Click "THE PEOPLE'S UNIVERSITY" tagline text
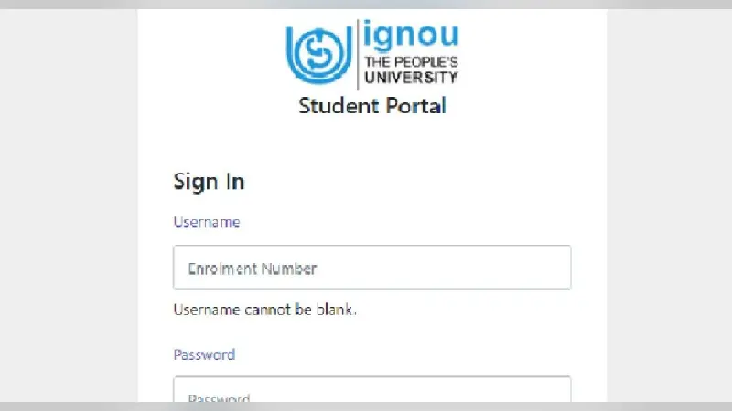This screenshot has height=411, width=732. (411, 70)
